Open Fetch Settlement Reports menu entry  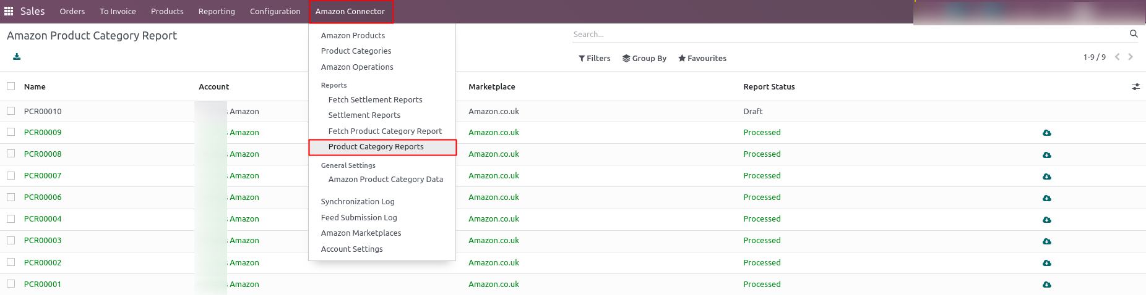click(x=375, y=99)
